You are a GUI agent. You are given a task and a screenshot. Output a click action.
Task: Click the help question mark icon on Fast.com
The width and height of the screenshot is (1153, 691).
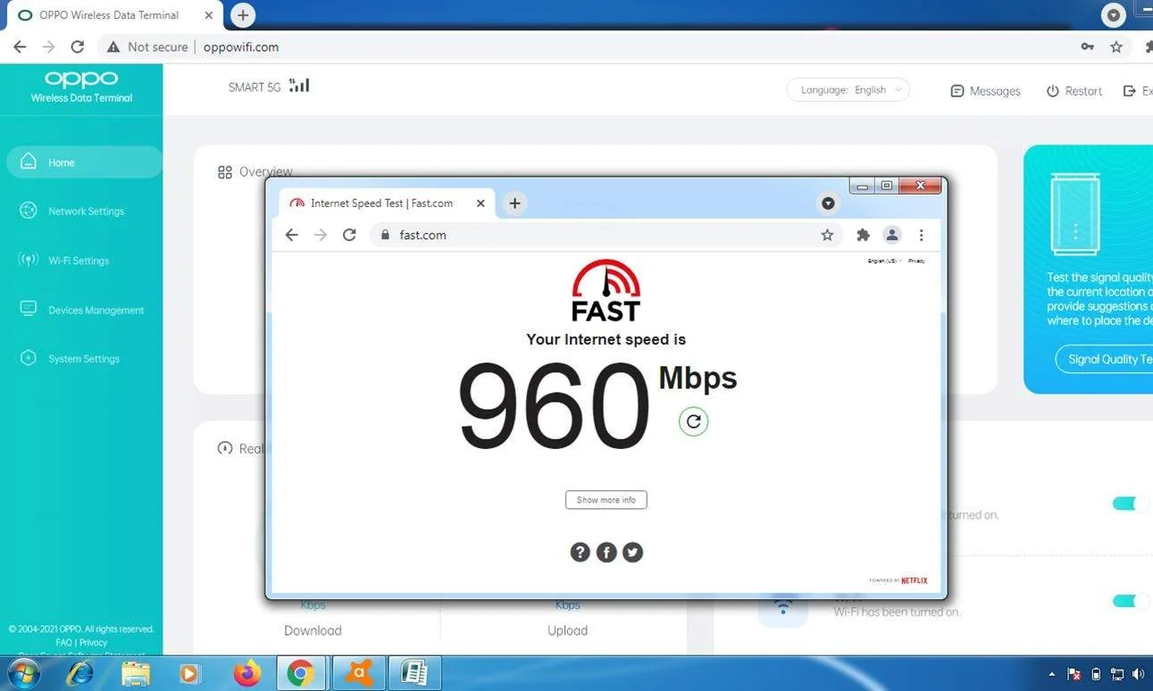(x=580, y=553)
